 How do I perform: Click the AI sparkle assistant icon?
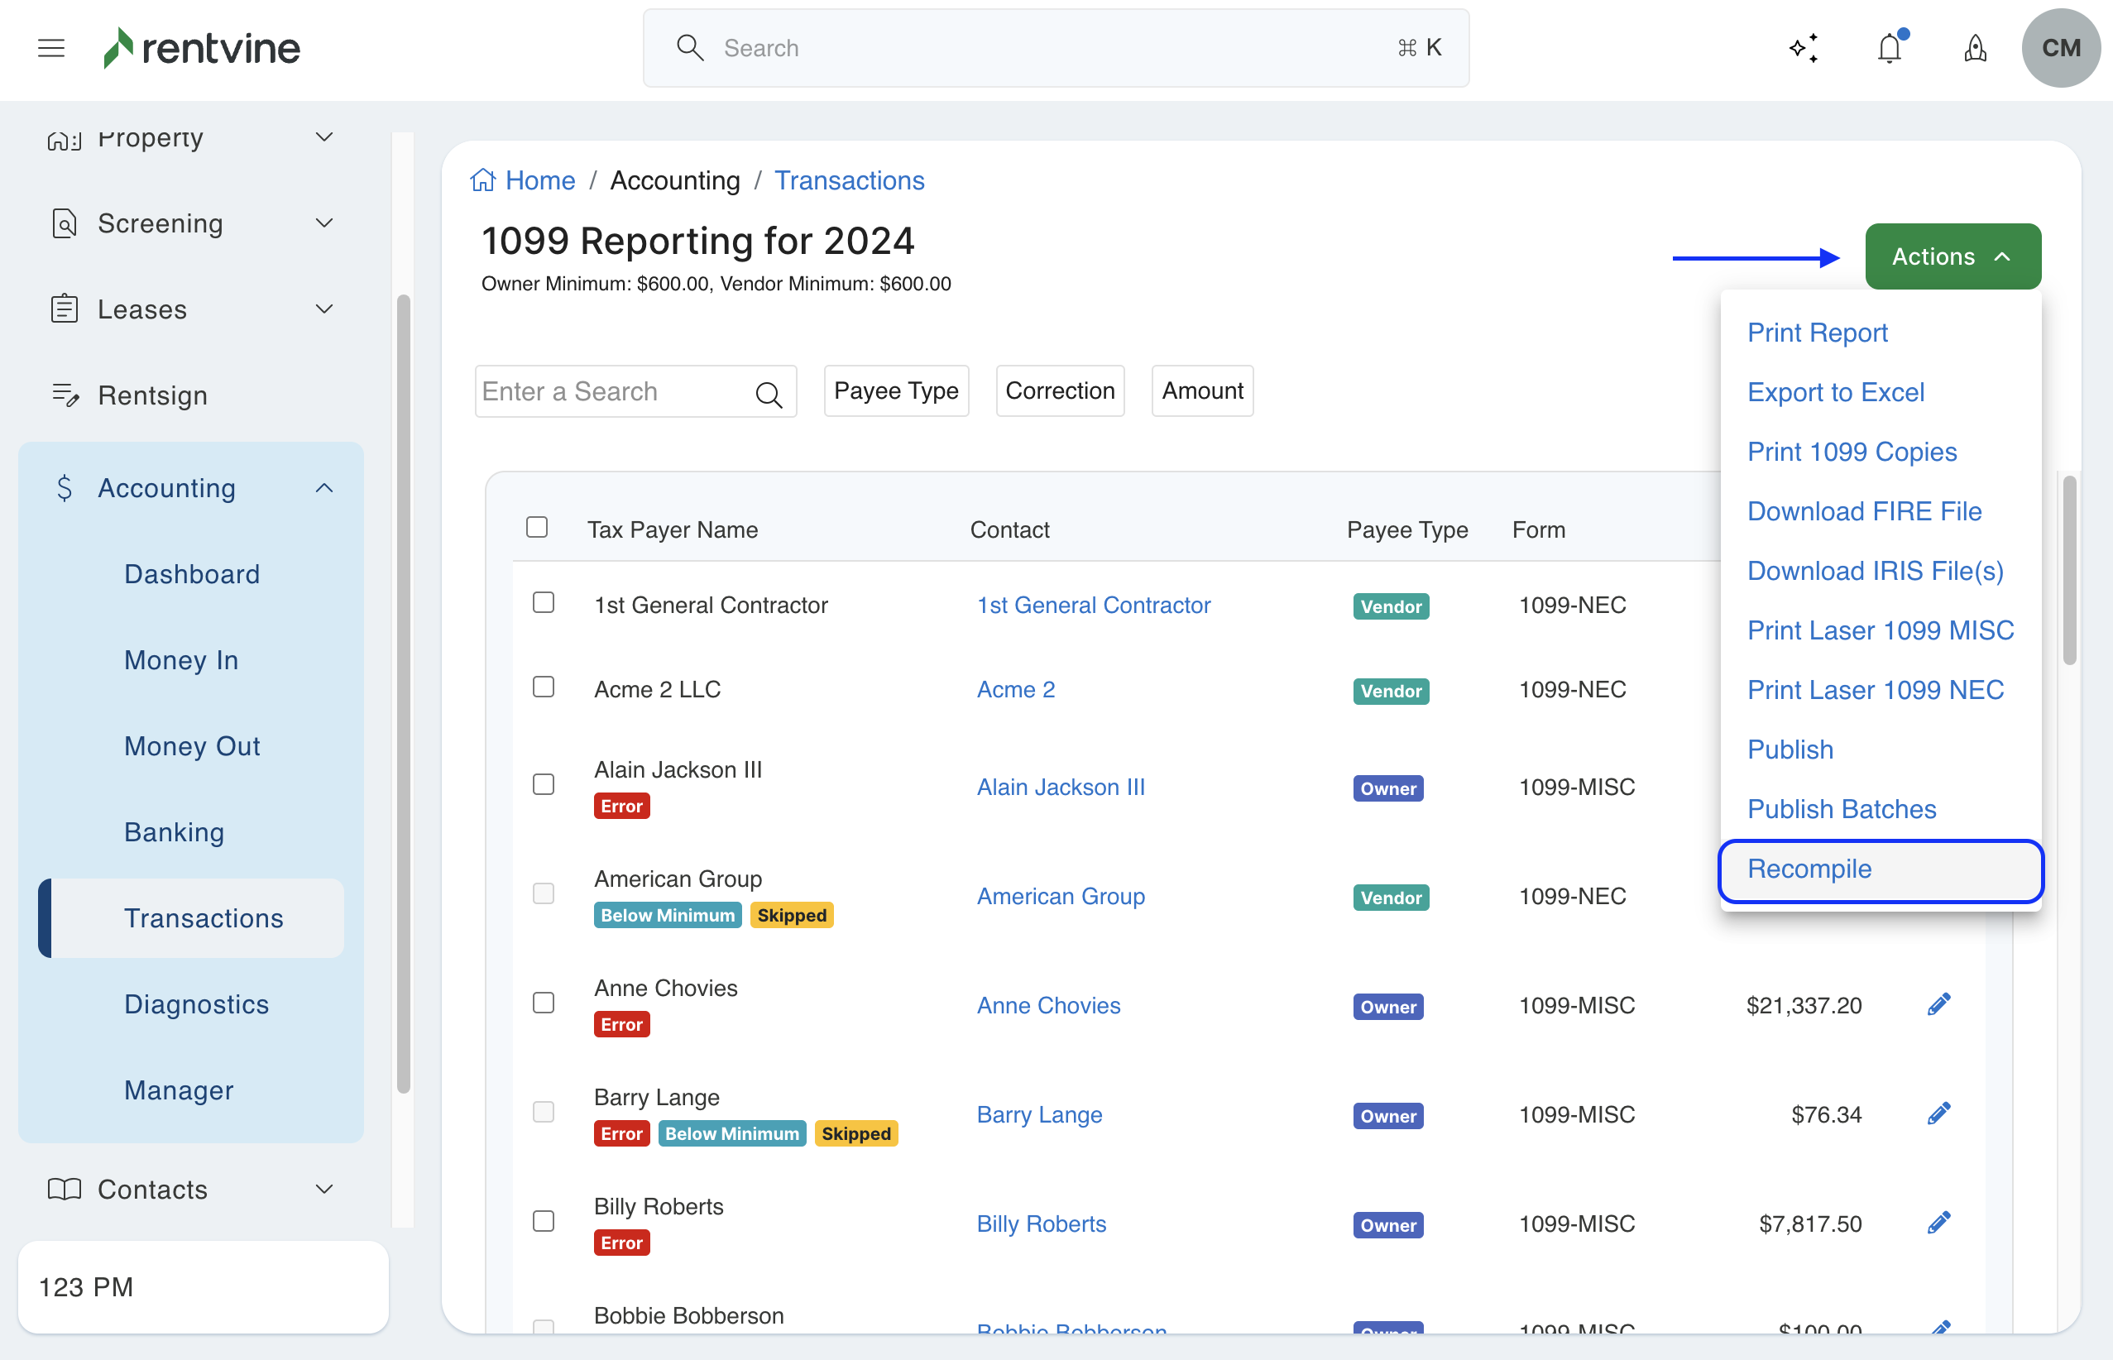coord(1804,48)
